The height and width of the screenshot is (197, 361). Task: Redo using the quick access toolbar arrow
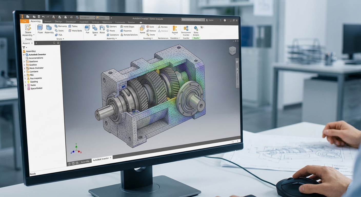(x=48, y=17)
